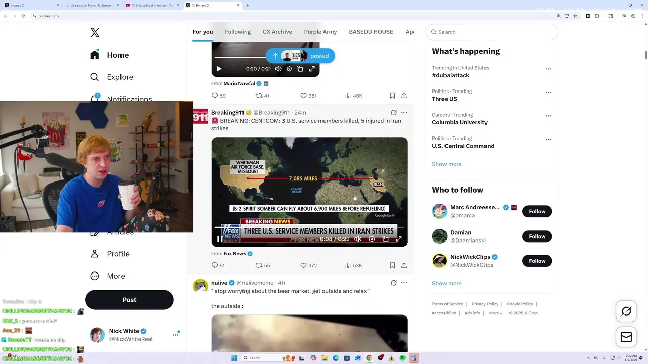Viewport: 648px width, 364px height.
Task: Repost the Mario Nawfal post with 41 reposts
Action: click(262, 96)
